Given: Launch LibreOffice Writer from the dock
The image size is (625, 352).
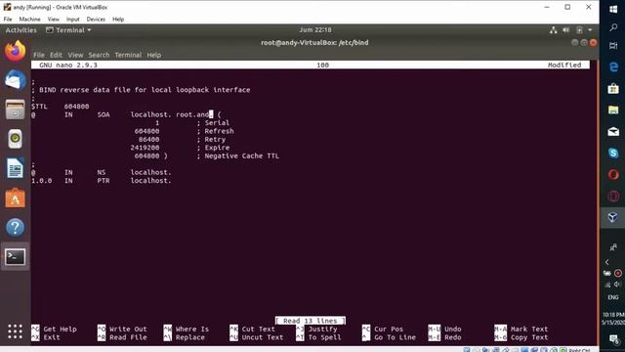Looking at the screenshot, I should point(16,168).
